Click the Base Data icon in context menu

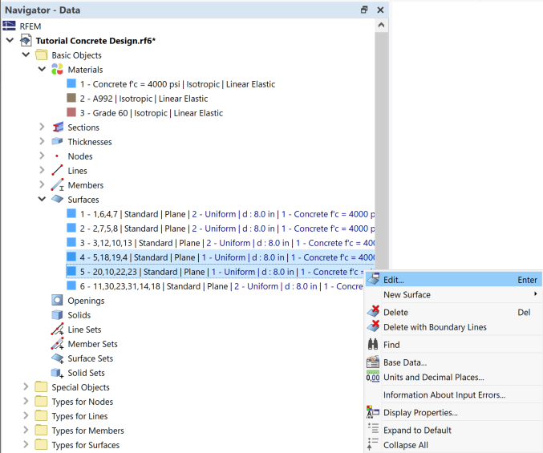click(373, 362)
